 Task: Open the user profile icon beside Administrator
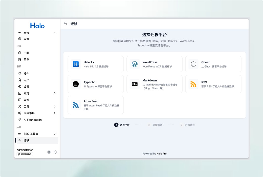(x=49, y=152)
